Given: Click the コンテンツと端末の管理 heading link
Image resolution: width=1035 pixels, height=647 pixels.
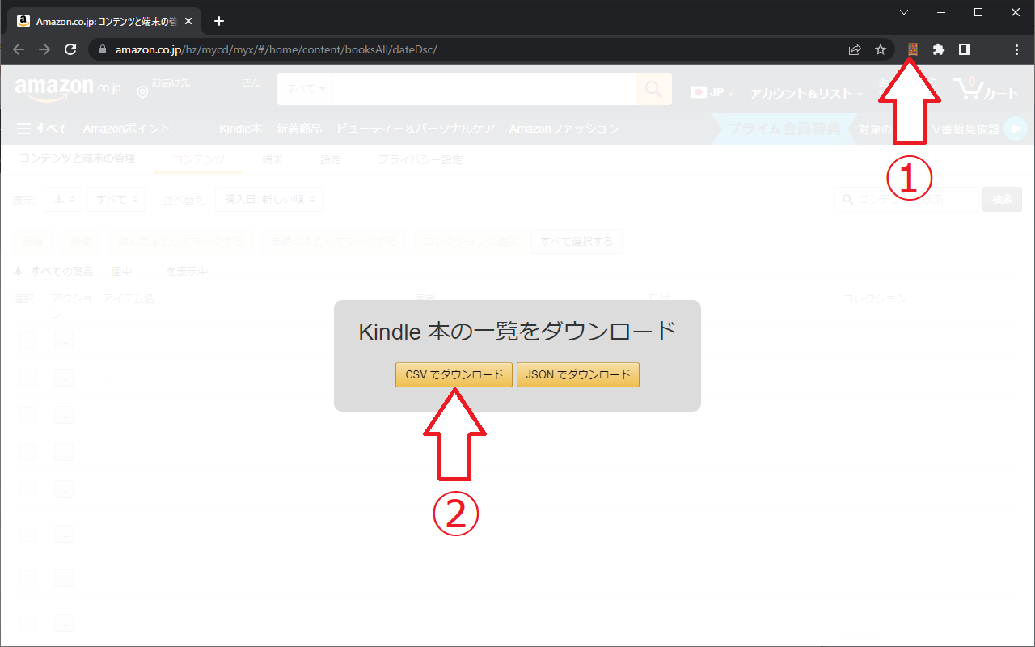Looking at the screenshot, I should [x=78, y=158].
